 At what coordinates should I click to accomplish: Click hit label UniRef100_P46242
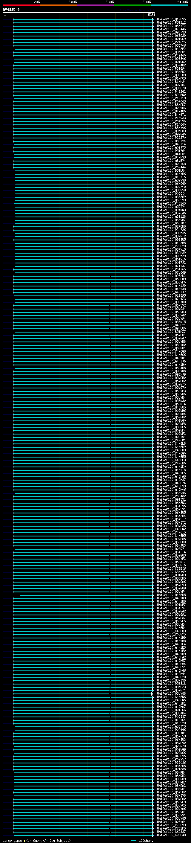tap(171, 92)
